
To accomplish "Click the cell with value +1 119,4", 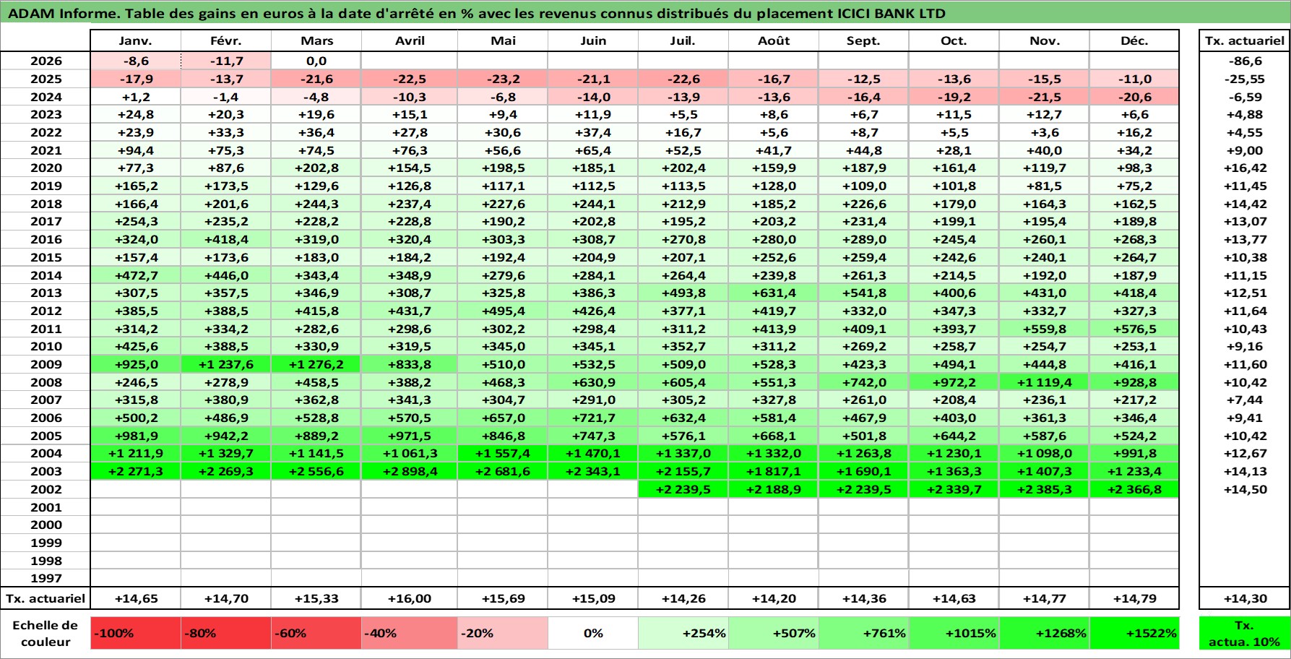I will tap(1044, 382).
